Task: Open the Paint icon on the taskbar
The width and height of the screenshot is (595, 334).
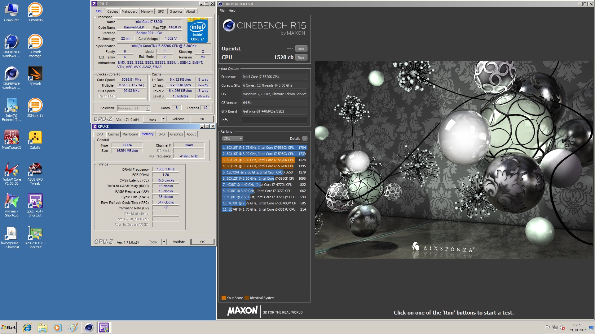Action: click(x=73, y=328)
